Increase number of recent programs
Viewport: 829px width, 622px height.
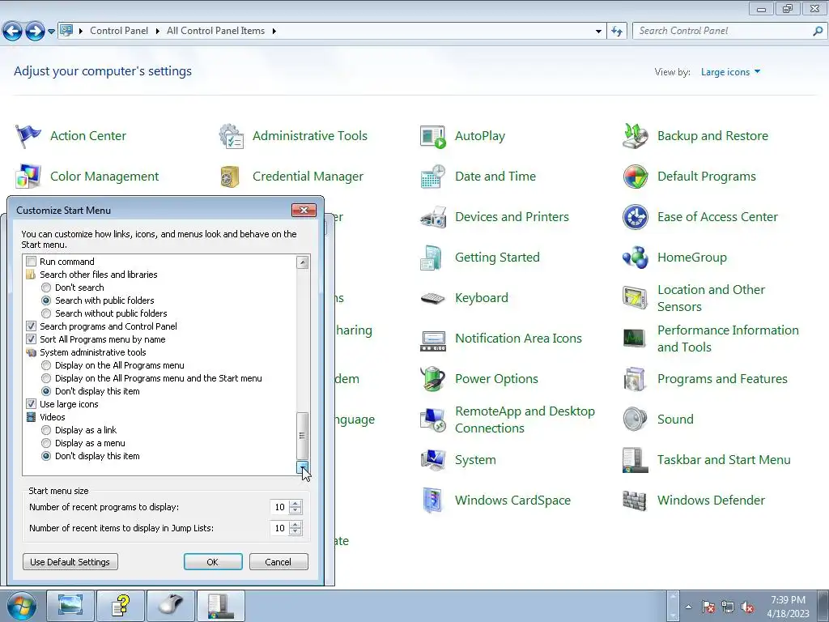tap(295, 504)
